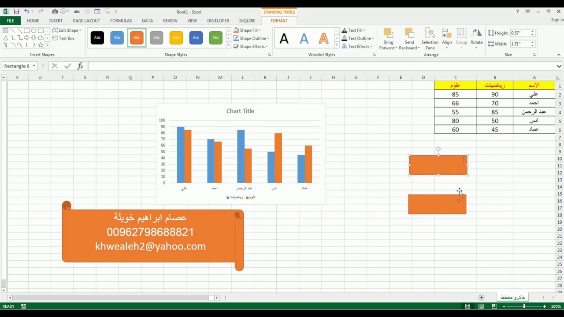
Task: Undo the last action
Action: (x=26, y=11)
